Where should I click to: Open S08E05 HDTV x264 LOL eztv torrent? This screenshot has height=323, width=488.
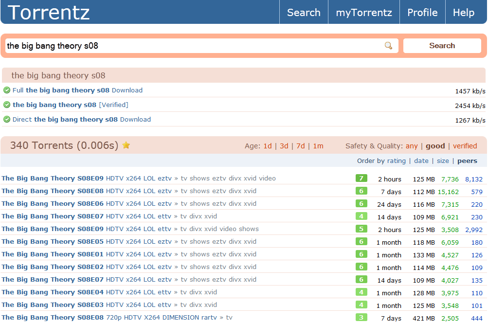point(87,242)
